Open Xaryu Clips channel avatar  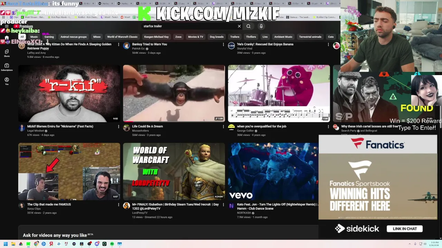point(22,206)
